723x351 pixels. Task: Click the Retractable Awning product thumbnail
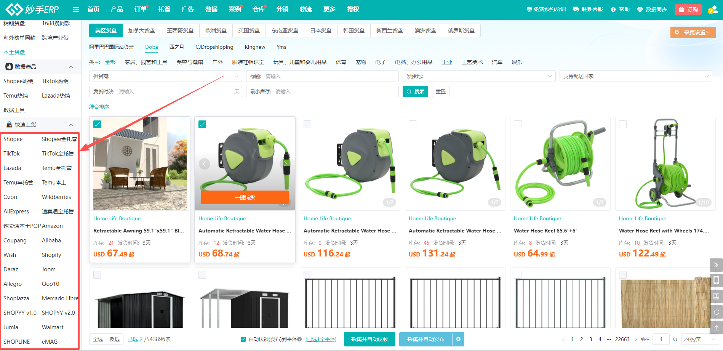(140, 163)
